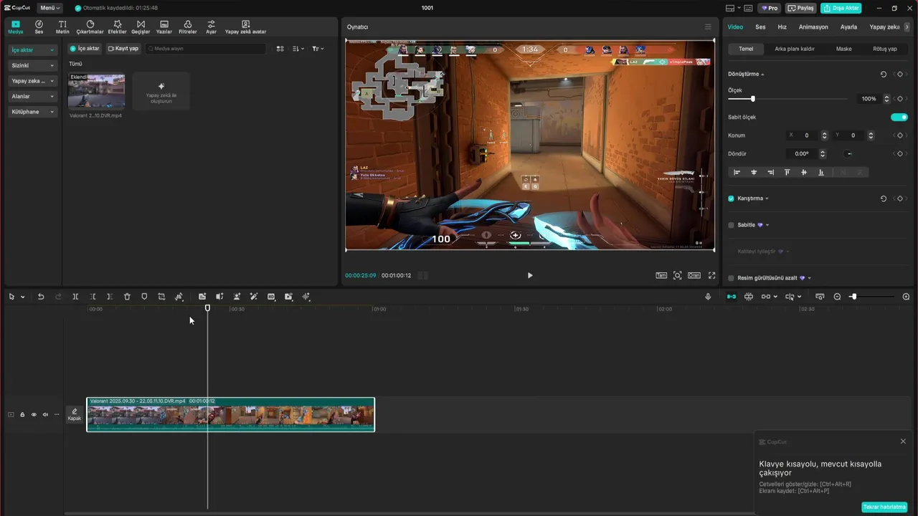918x516 pixels.
Task: Click the marker shield icon in timeline toolbar
Action: pyautogui.click(x=144, y=297)
